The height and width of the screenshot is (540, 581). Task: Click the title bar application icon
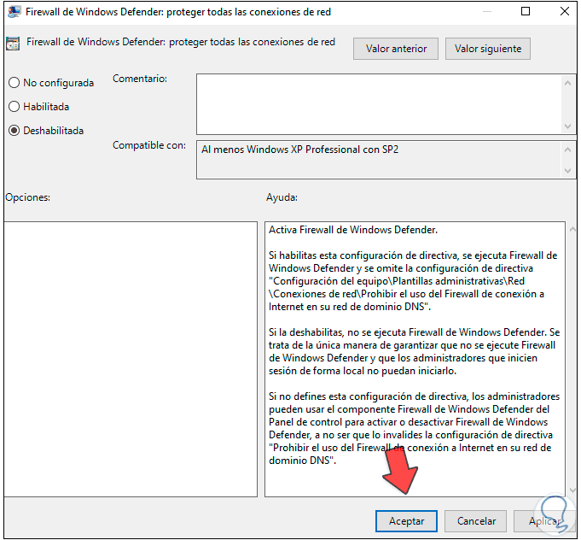[15, 12]
